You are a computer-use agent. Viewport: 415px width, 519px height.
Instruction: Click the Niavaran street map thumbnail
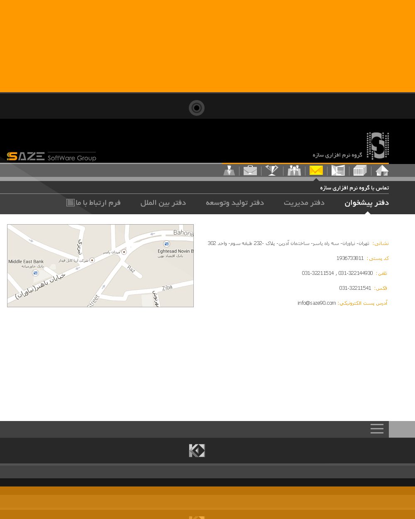click(x=100, y=266)
